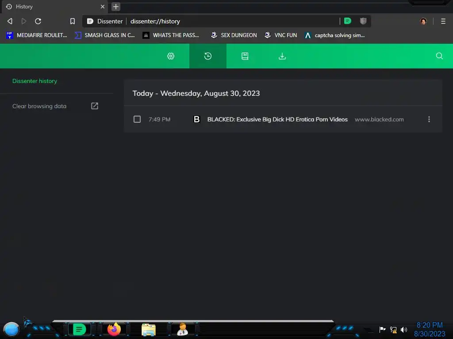
Task: Tick the checkbox for 7:49 PM entry
Action: tap(137, 119)
